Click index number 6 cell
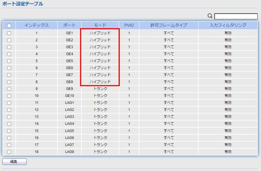 click(x=37, y=68)
